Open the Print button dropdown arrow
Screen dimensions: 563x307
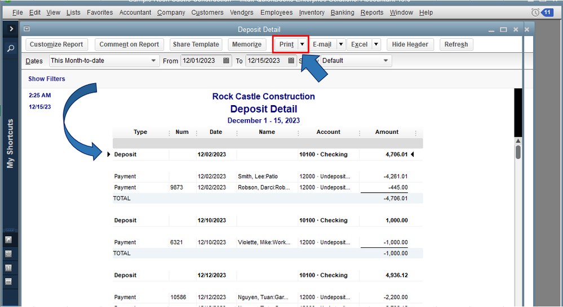pyautogui.click(x=303, y=44)
